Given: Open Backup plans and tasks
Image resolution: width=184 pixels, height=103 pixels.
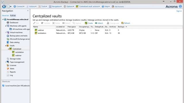Looking at the screenshot, I should coord(18,36).
